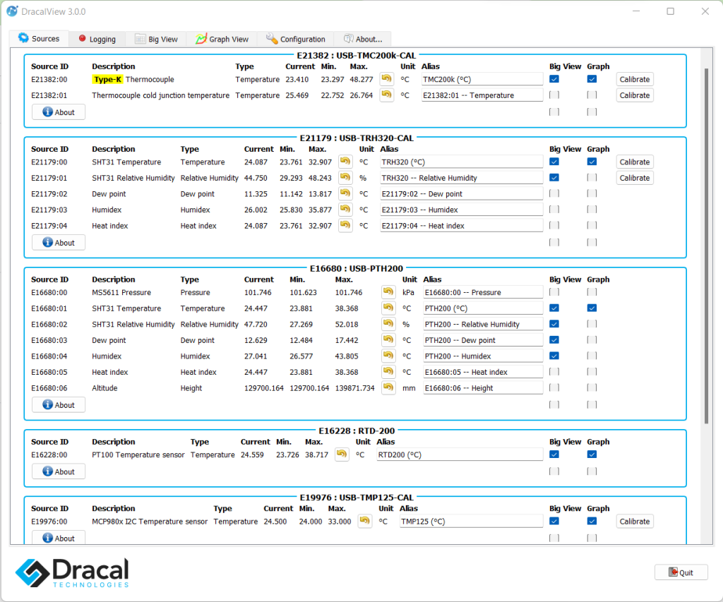This screenshot has width=723, height=602.
Task: Open the Configuration tab
Action: click(296, 40)
